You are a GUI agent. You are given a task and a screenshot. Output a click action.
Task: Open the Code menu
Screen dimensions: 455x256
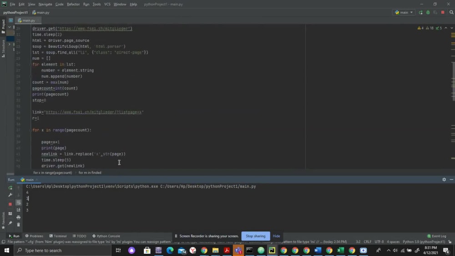click(59, 5)
